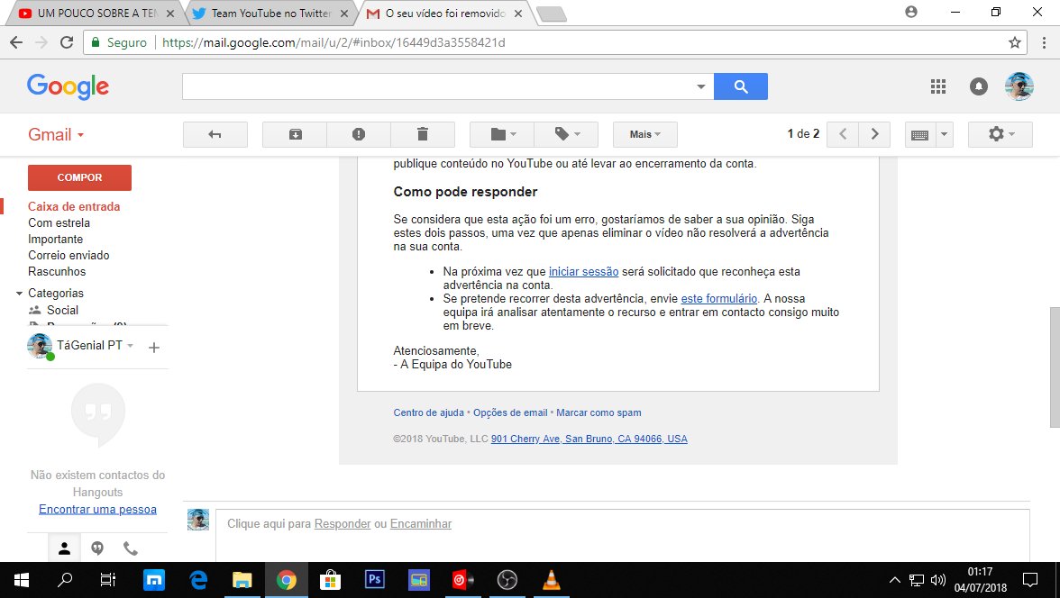Delete the email with the trash icon

coord(423,134)
